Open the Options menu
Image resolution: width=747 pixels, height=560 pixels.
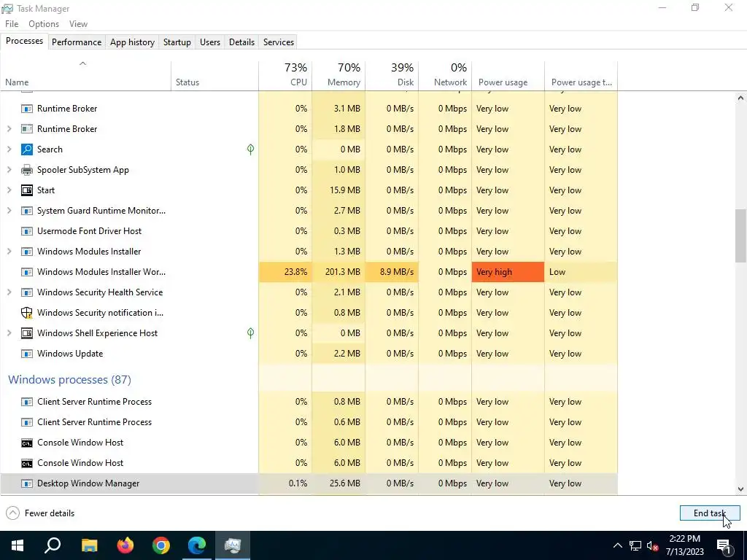44,24
